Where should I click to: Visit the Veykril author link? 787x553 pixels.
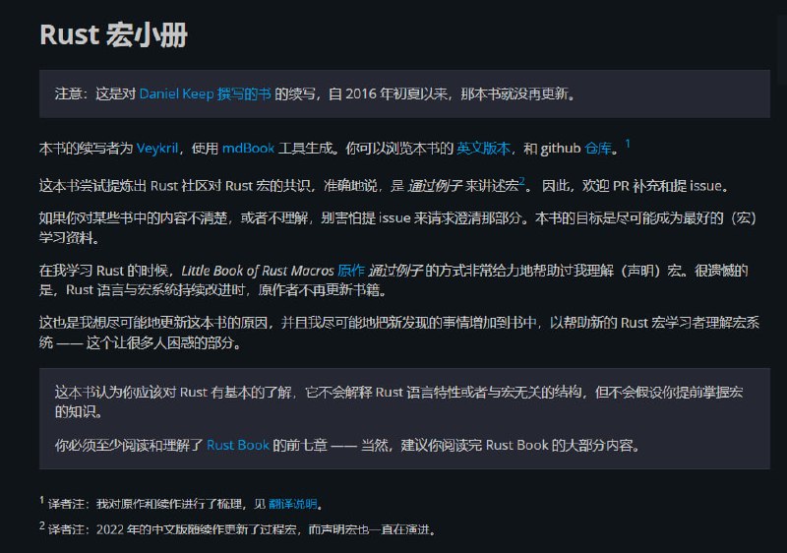pos(157,149)
